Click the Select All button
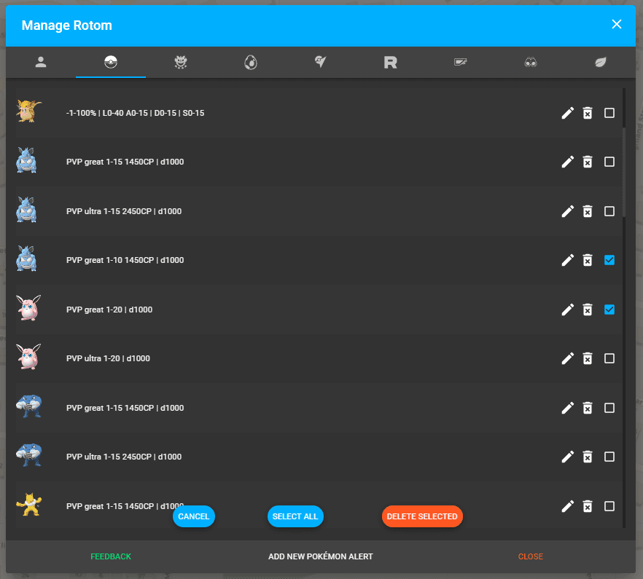The image size is (643, 579). pos(295,516)
